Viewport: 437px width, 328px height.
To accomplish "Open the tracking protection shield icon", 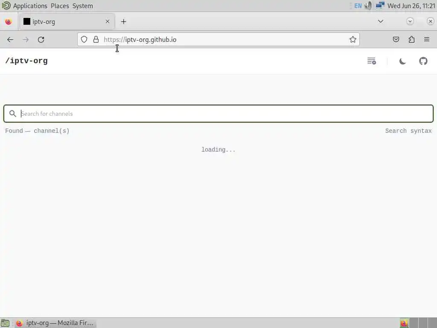I will tap(84, 40).
